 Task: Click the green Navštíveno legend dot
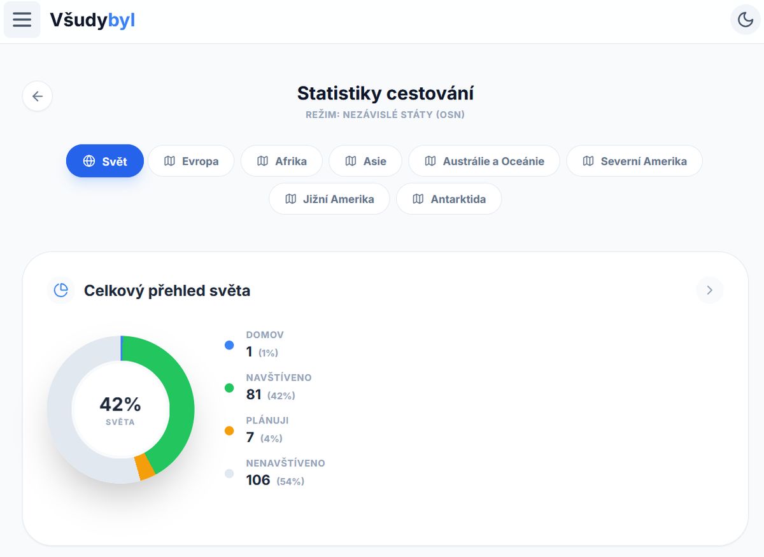[229, 388]
